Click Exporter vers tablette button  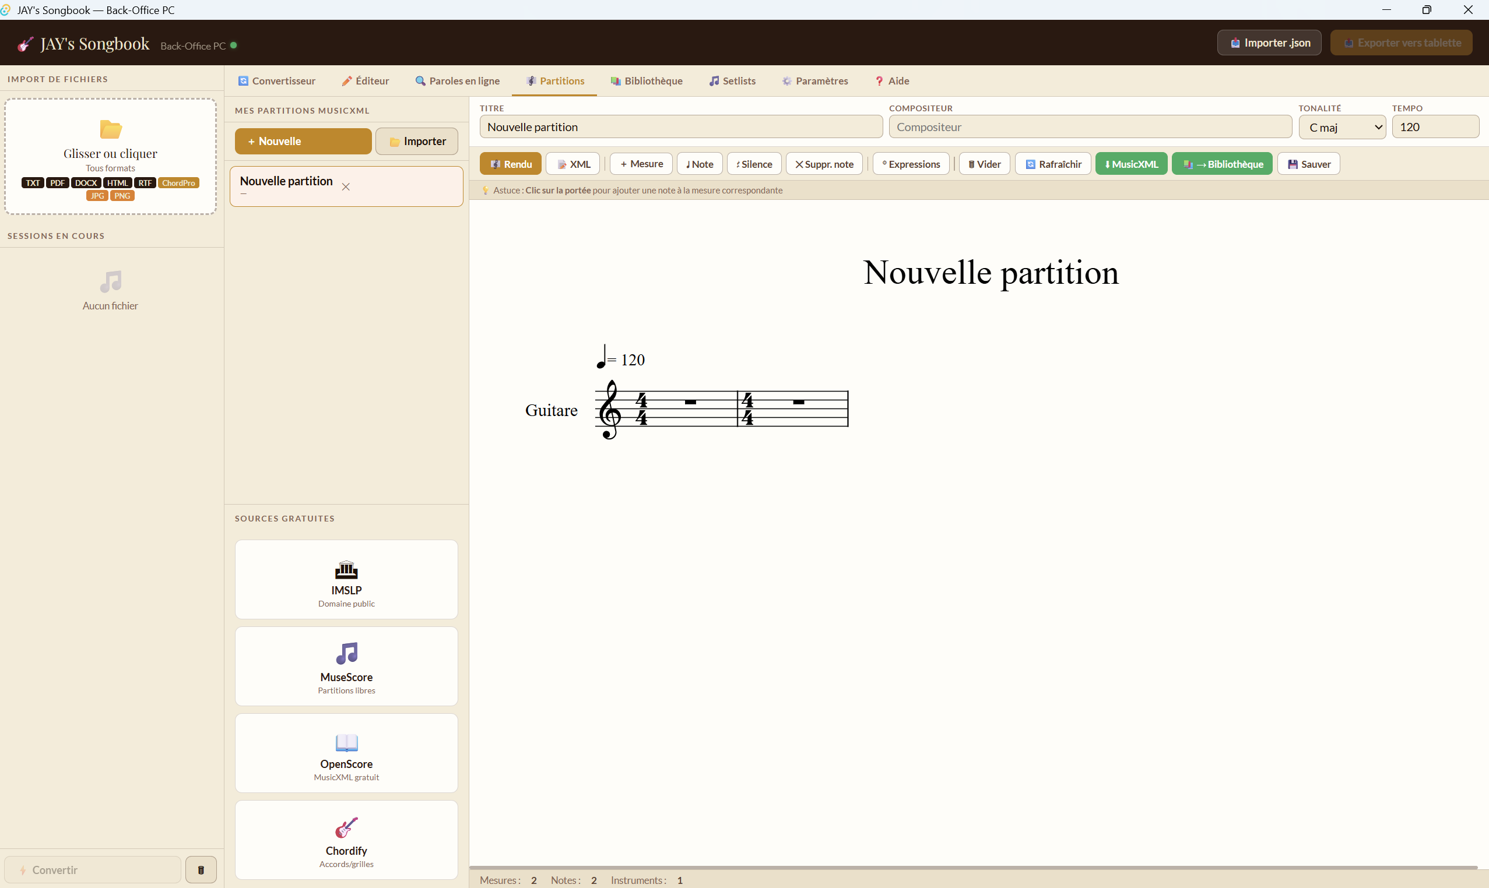tap(1401, 43)
